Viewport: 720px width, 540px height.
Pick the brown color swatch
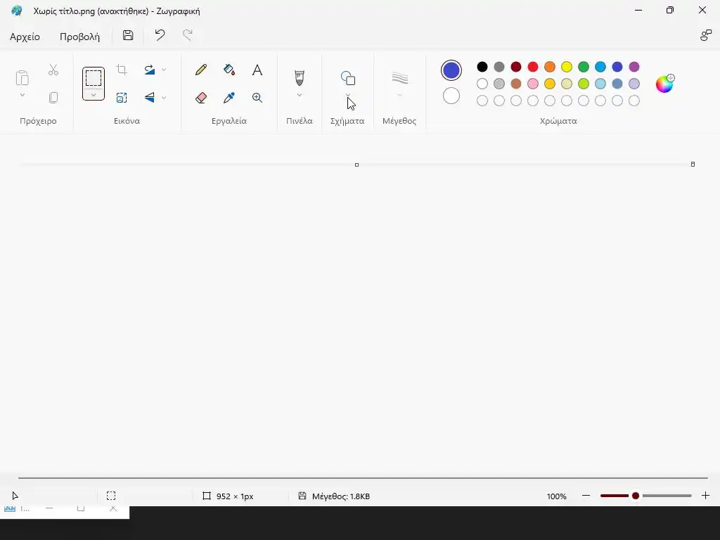pos(516,84)
